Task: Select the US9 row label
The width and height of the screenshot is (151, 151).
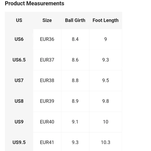Action: coord(19,122)
